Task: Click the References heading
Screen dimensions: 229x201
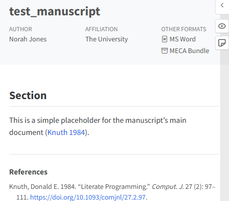Action: tap(28, 172)
